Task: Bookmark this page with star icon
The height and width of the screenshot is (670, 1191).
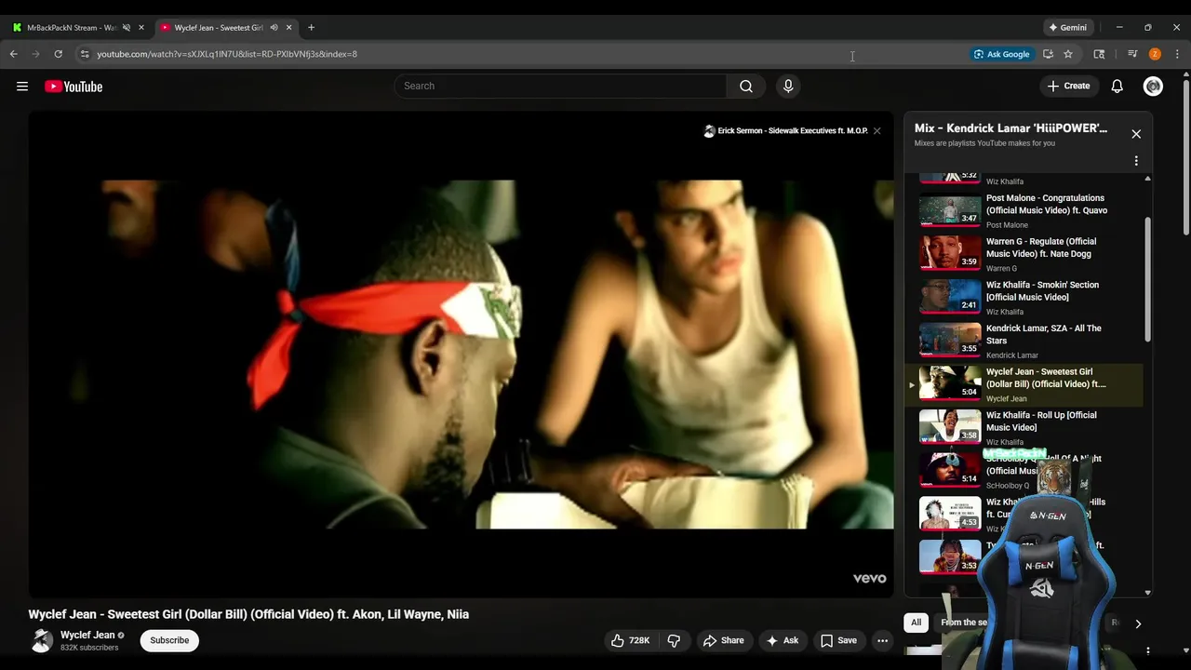Action: (1068, 54)
